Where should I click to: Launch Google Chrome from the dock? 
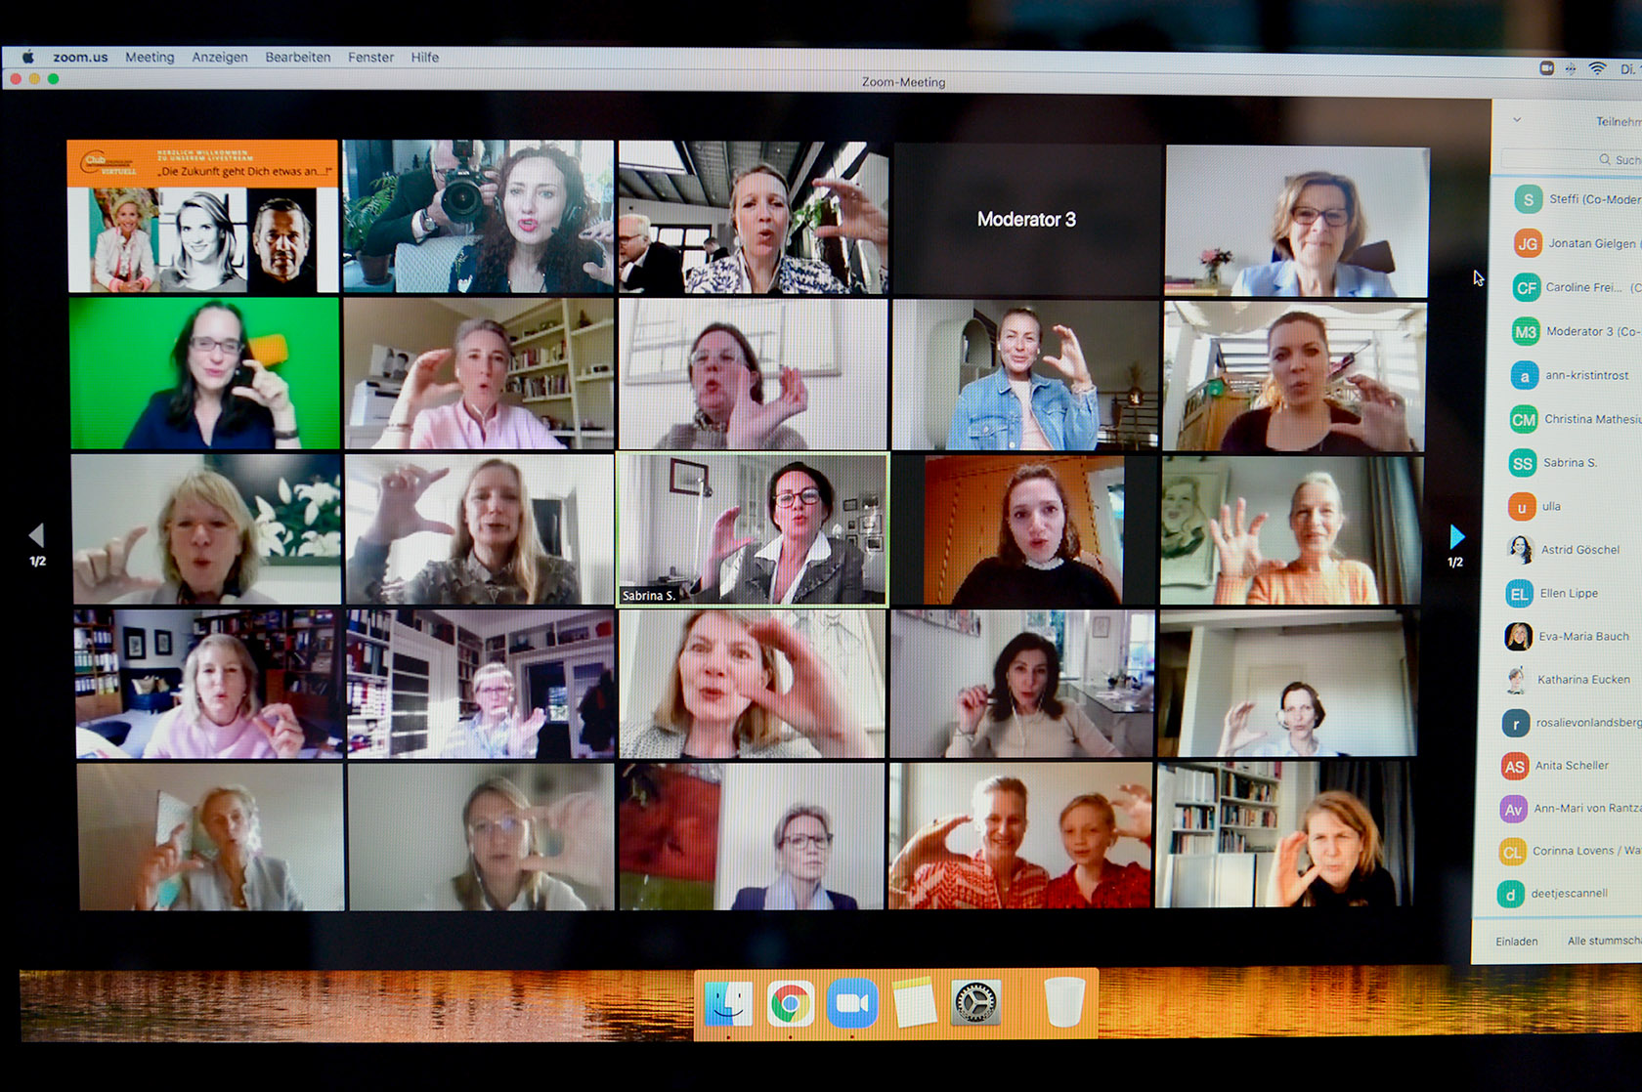click(790, 1004)
